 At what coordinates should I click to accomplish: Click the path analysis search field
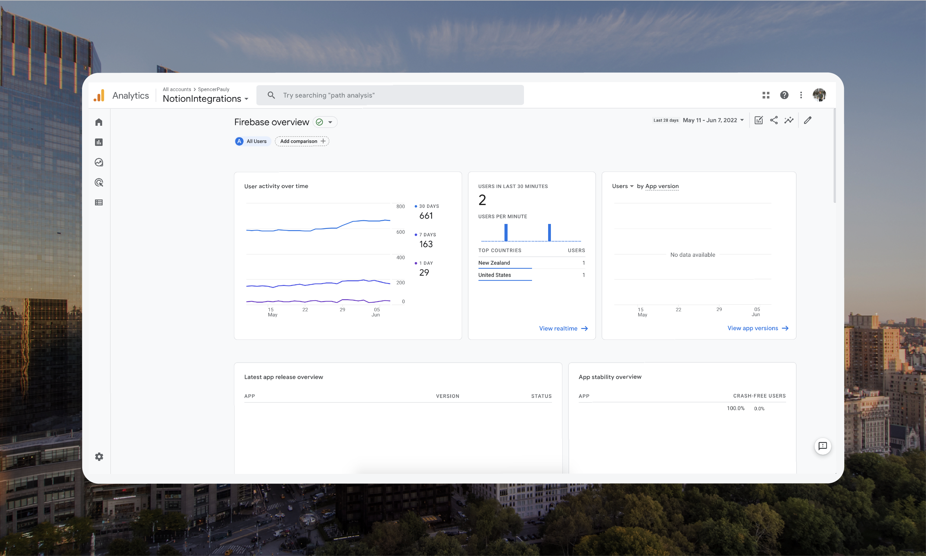[x=389, y=95]
